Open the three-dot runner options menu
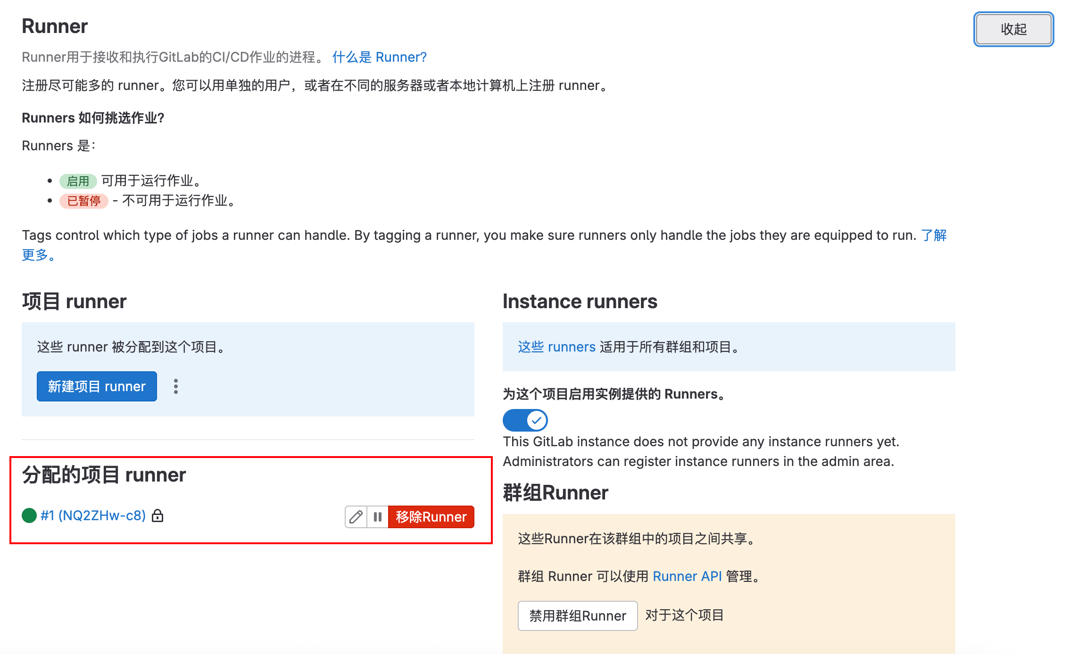1078x654 pixels. tap(176, 386)
